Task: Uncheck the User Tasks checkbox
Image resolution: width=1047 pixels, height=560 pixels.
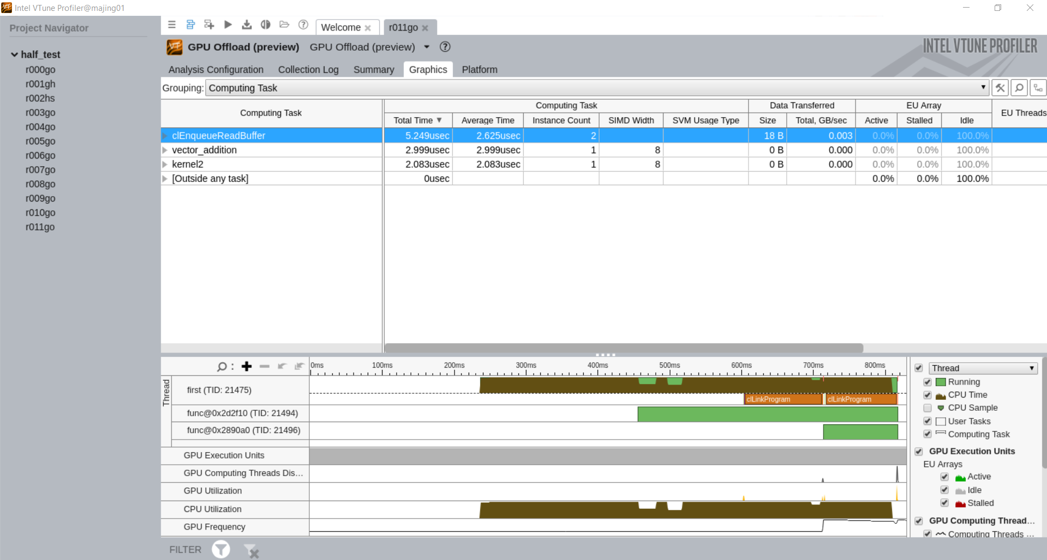Action: pyautogui.click(x=928, y=421)
